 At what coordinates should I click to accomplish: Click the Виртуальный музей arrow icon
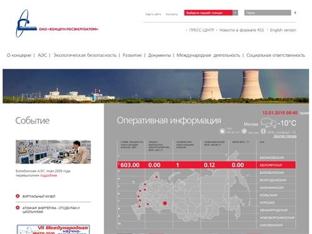[17, 196]
